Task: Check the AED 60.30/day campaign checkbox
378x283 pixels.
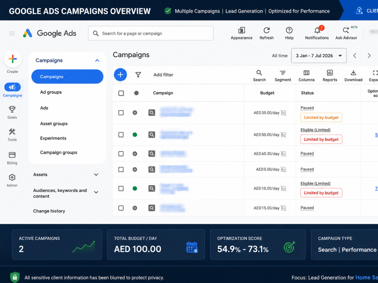Action: tap(121, 154)
